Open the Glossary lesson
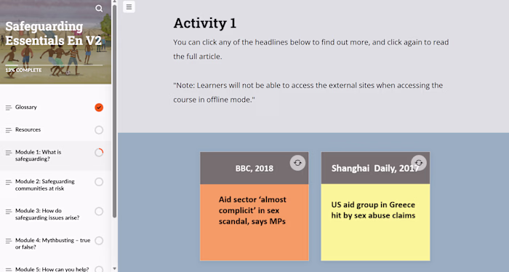The height and width of the screenshot is (272, 509). click(26, 107)
